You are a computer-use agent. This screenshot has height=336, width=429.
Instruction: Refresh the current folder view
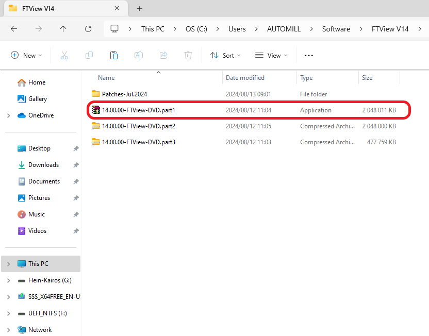tap(88, 29)
